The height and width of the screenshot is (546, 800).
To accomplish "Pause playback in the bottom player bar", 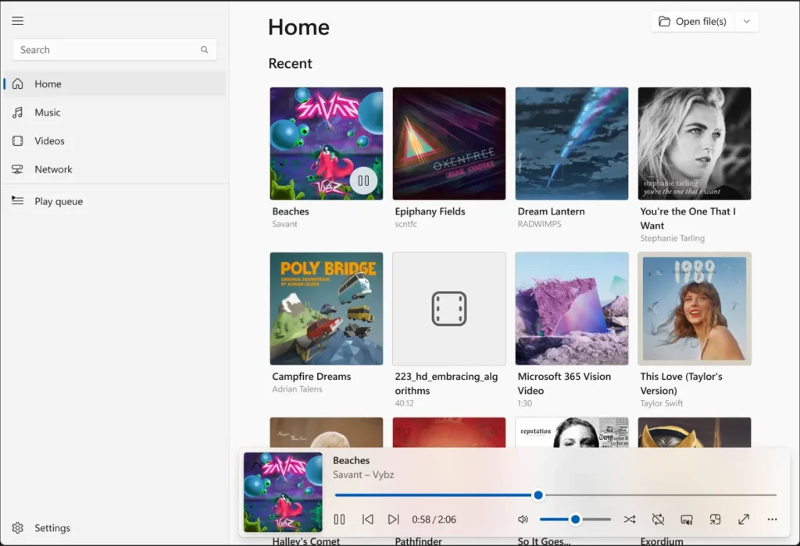I will pos(339,519).
